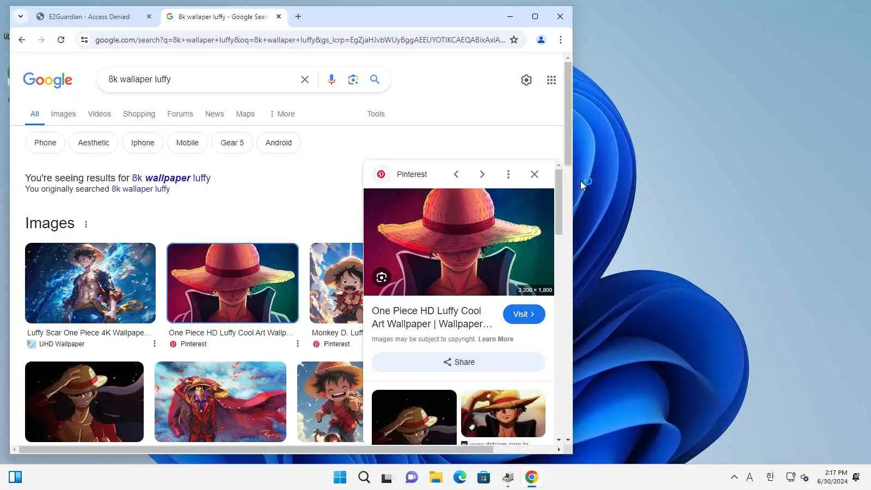Open Windows taskbar search
Viewport: 871px width, 490px height.
pos(364,477)
